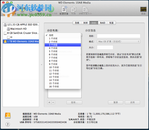Screen dimensions: 149x130
Task: Click the USB serial number 57583531...
Action: pyautogui.click(x=50, y=122)
